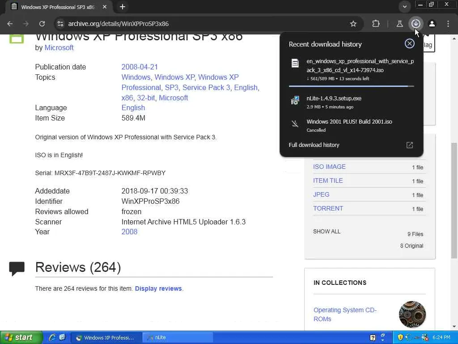The image size is (458, 344).
Task: Open the Extensions puzzle icon
Action: (376, 24)
